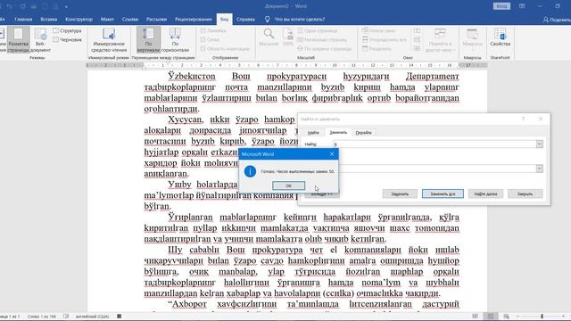
Task: Open the Рассылки ribbon tab
Action: tap(157, 20)
